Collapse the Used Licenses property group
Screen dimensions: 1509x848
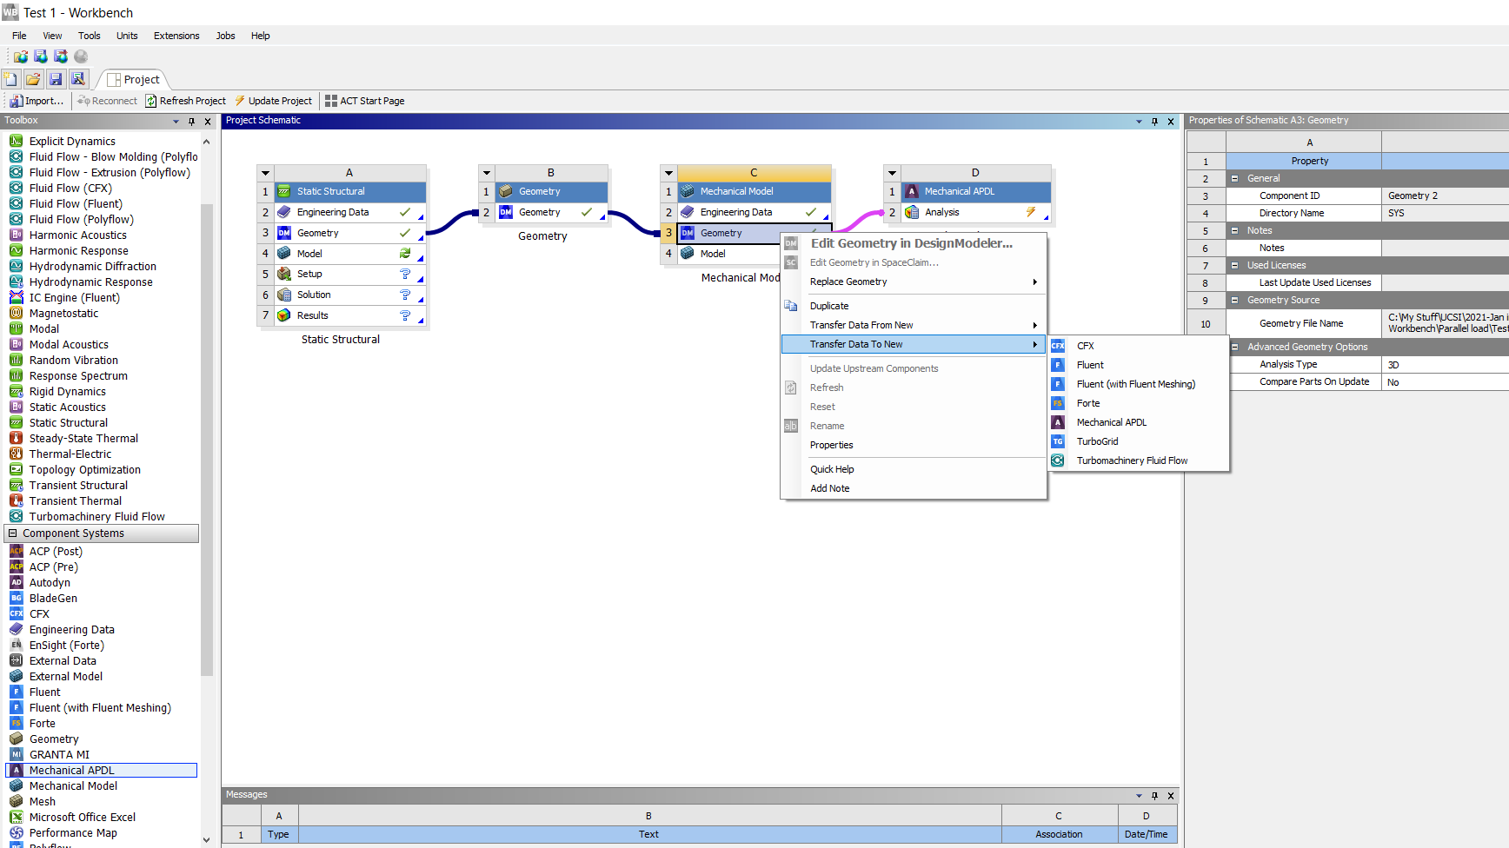tap(1234, 265)
